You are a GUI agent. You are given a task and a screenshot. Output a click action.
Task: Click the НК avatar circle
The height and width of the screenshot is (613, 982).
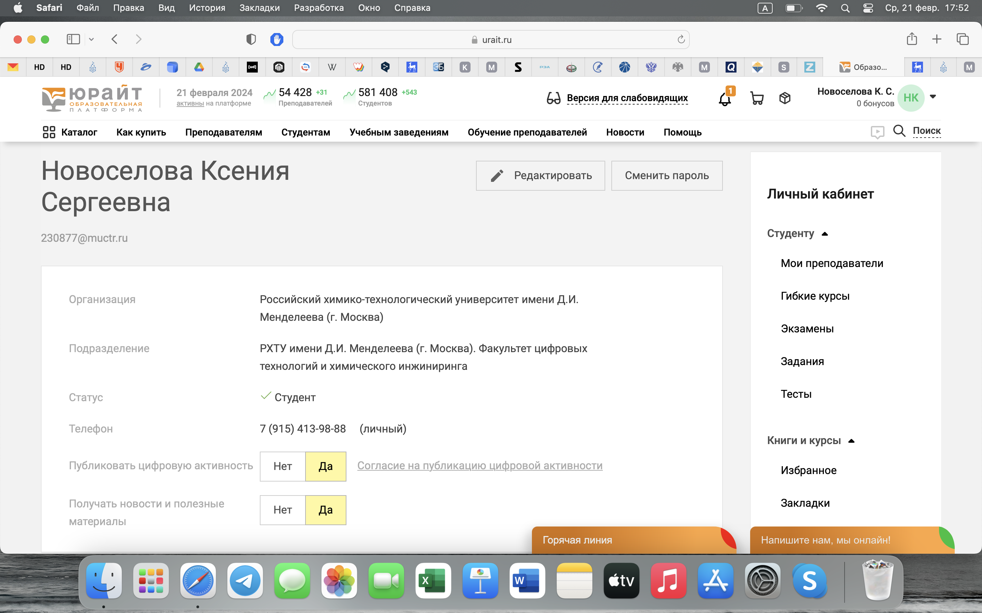[911, 98]
